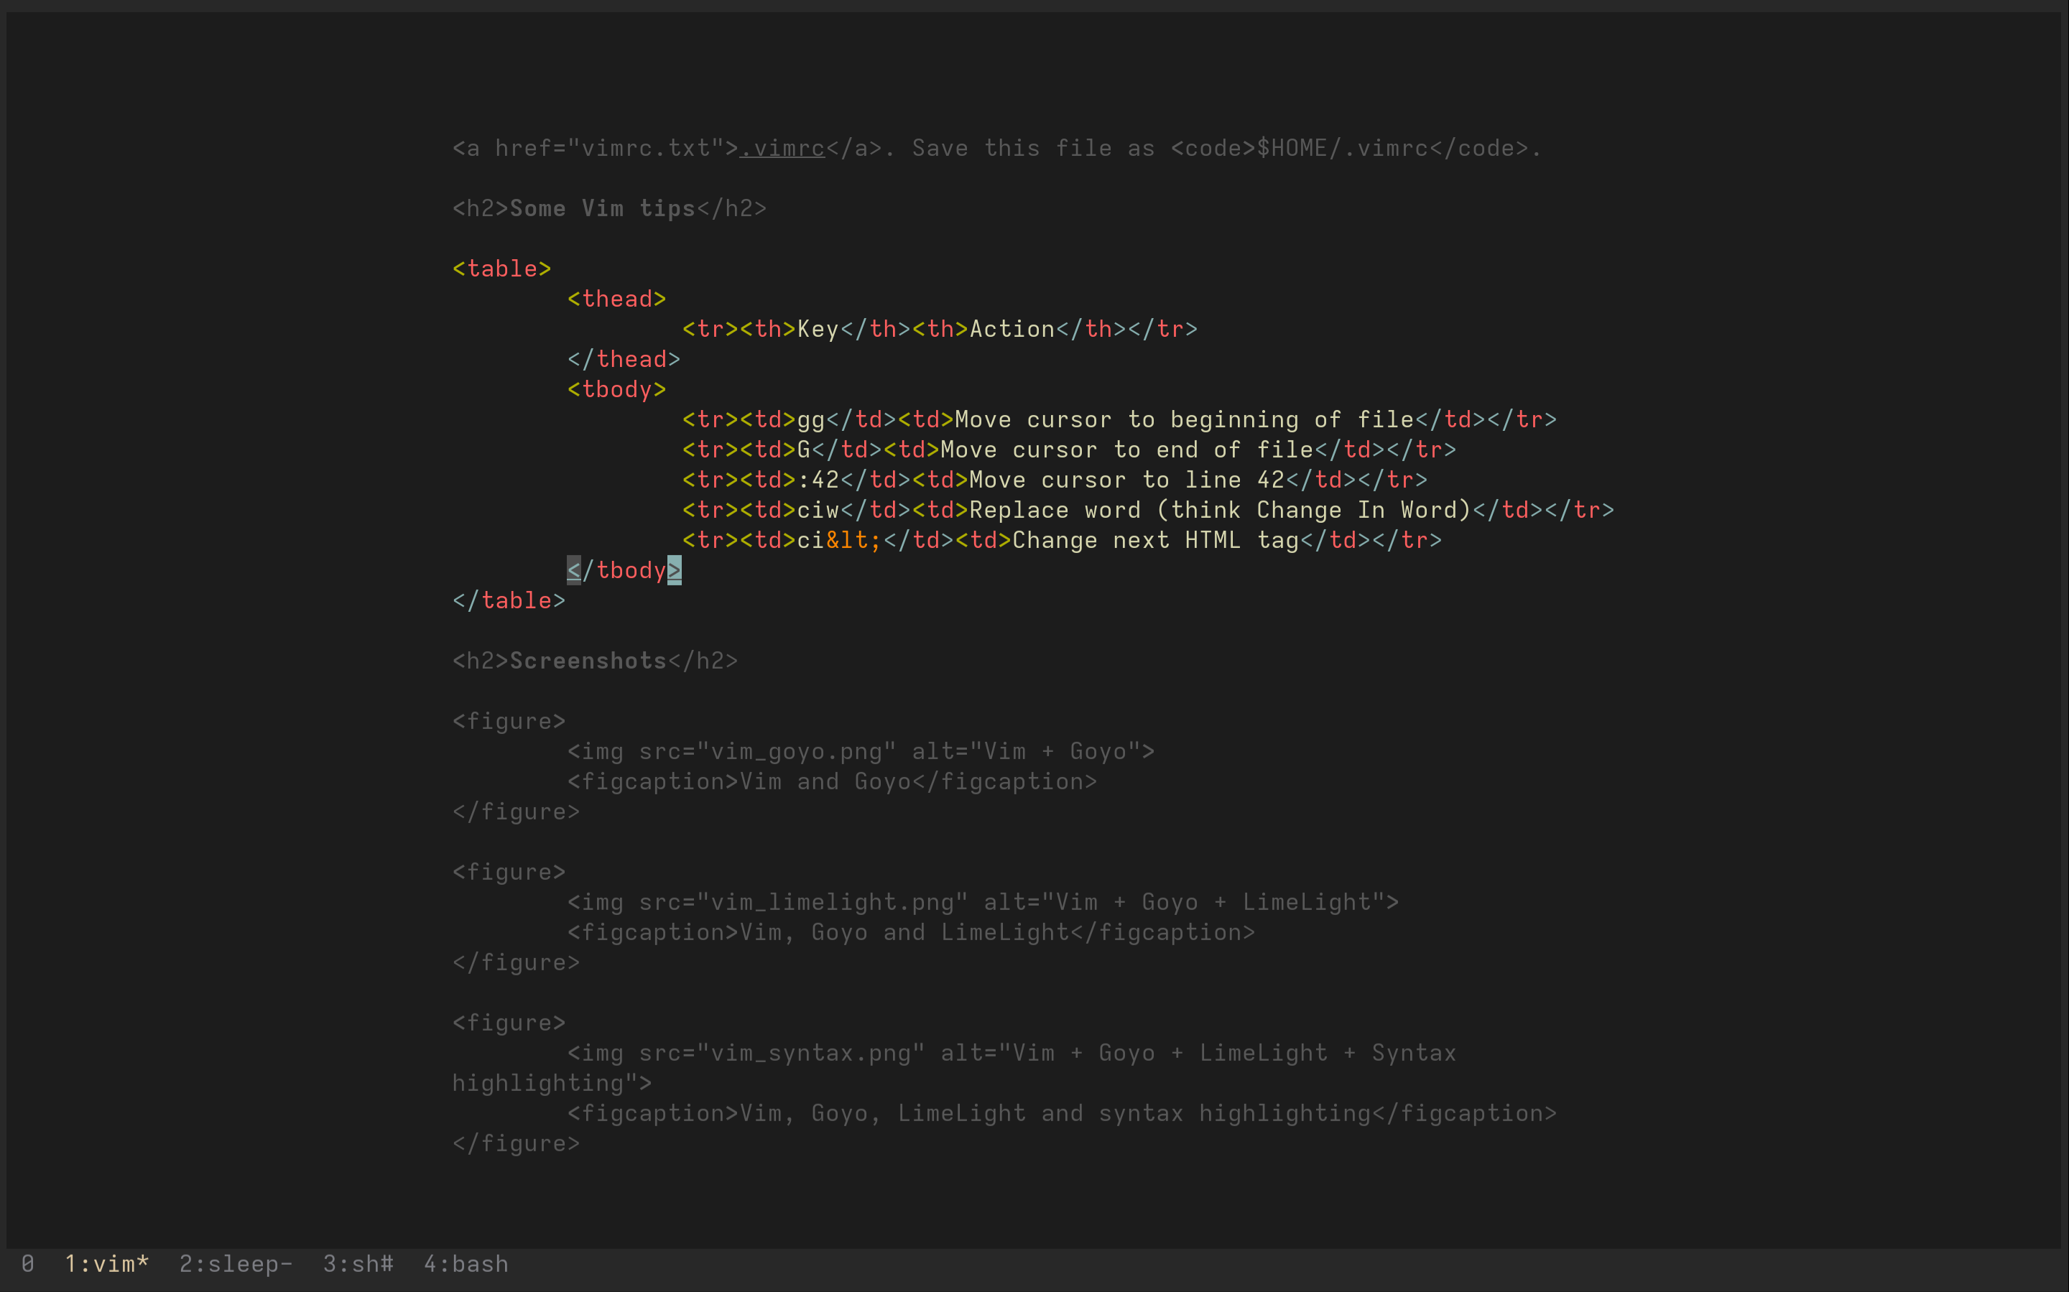The image size is (2069, 1292).
Task: Switch to tmux window 2:sleep
Action: [236, 1264]
